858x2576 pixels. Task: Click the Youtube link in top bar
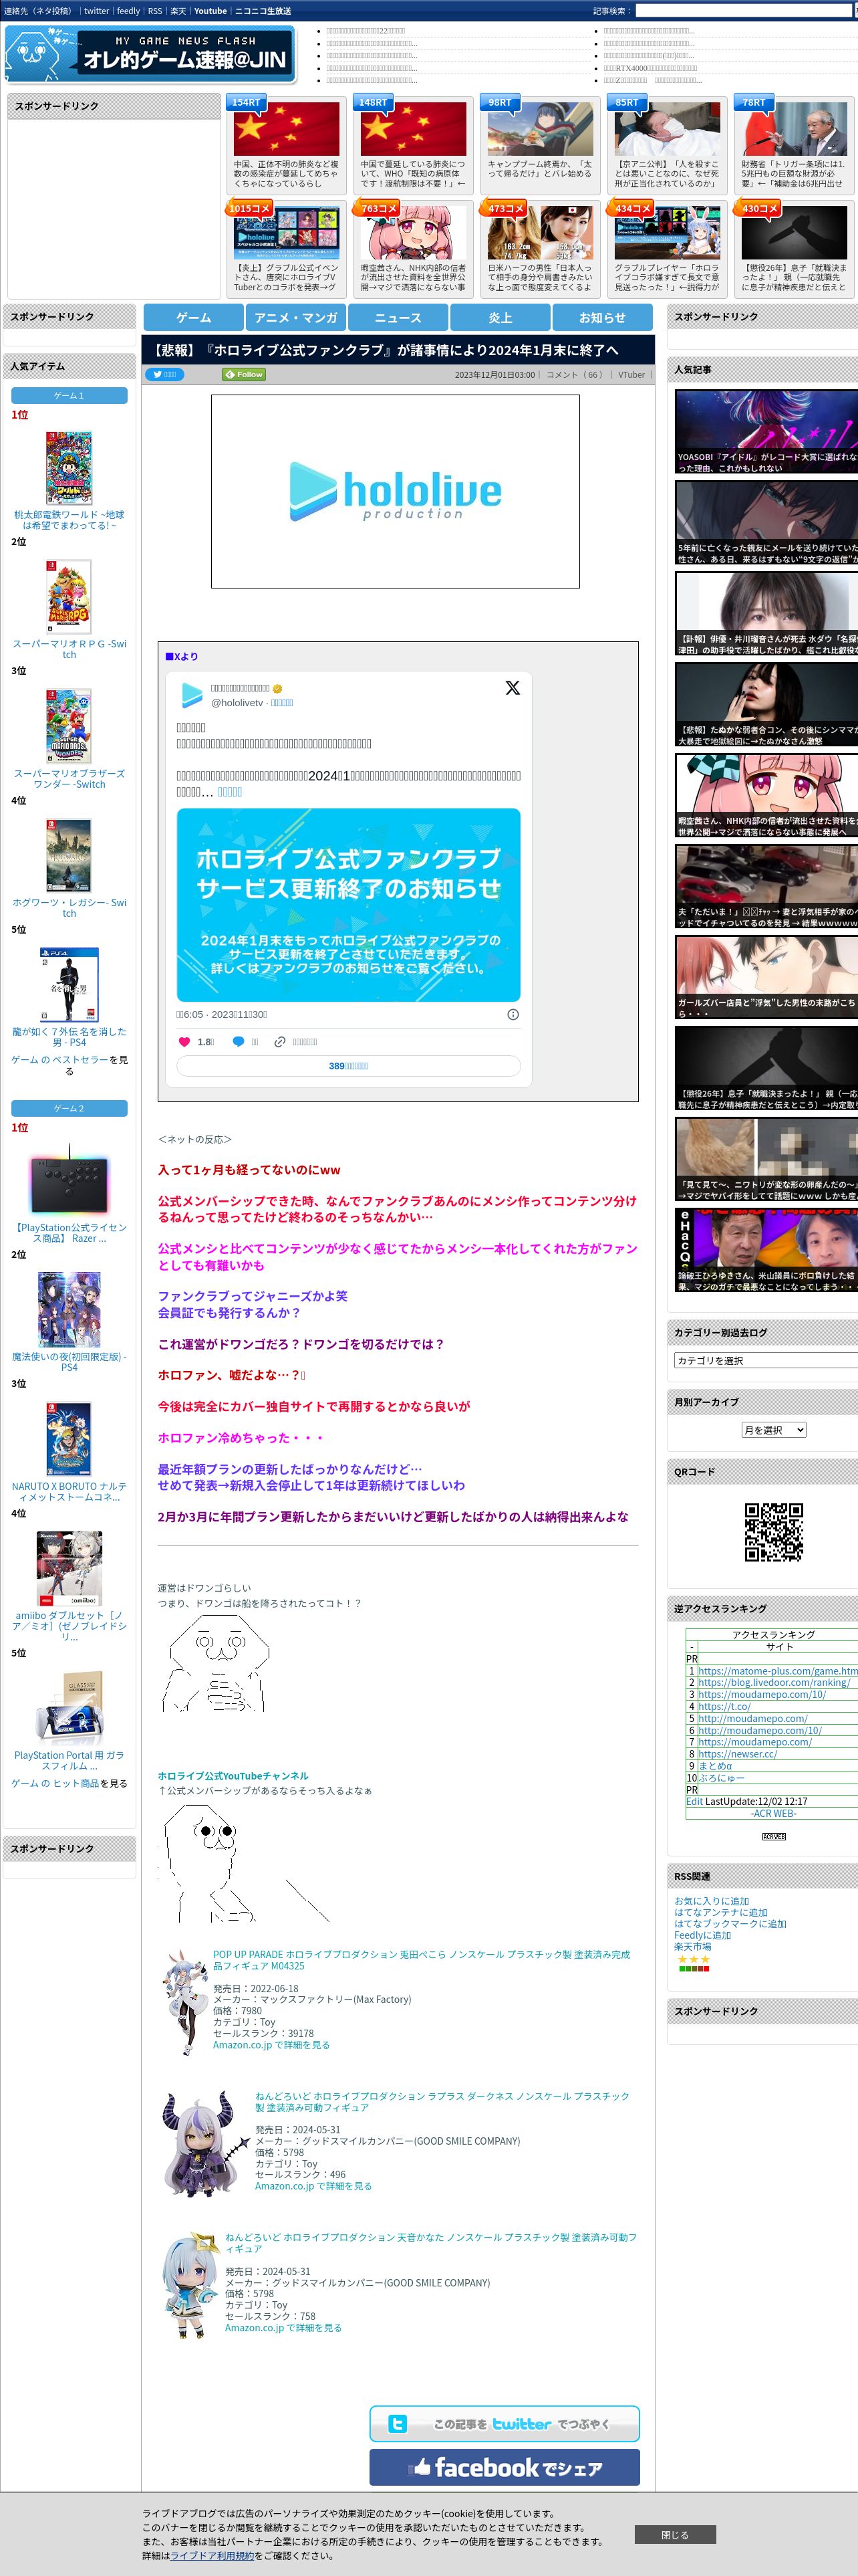210,11
